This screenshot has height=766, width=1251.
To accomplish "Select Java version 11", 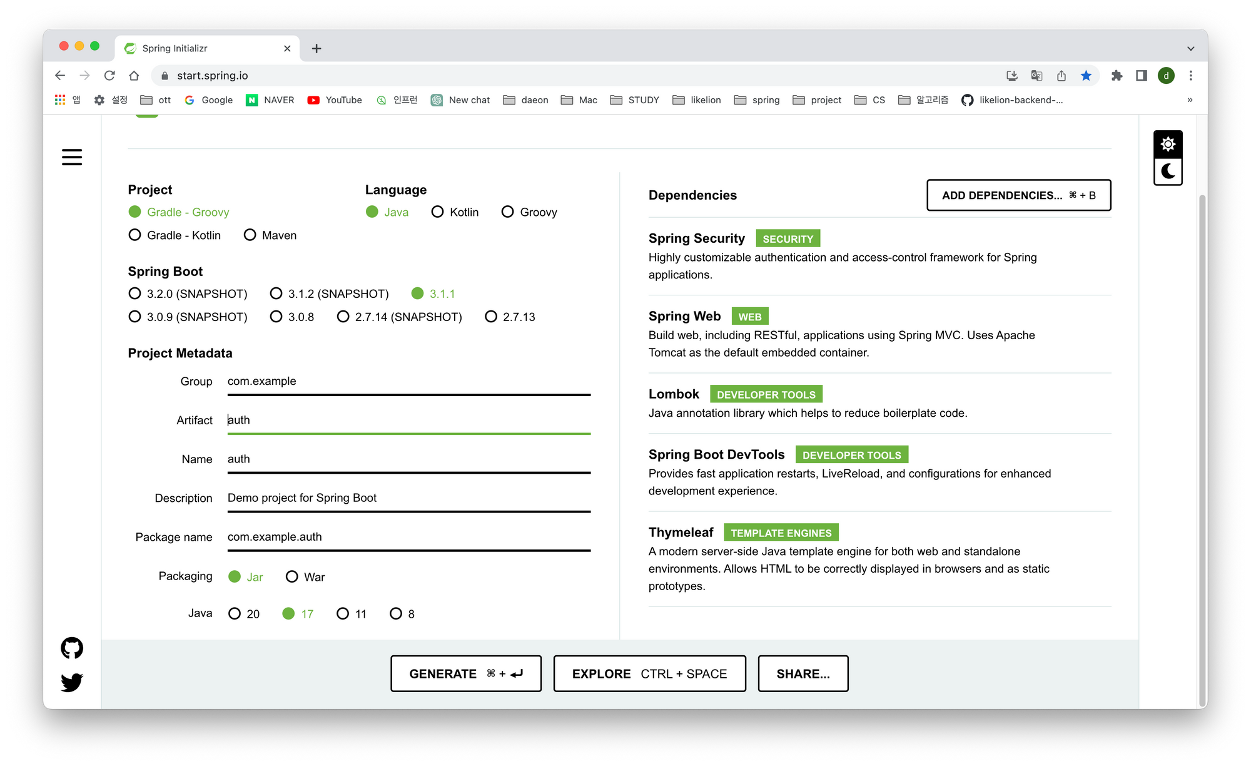I will point(352,614).
